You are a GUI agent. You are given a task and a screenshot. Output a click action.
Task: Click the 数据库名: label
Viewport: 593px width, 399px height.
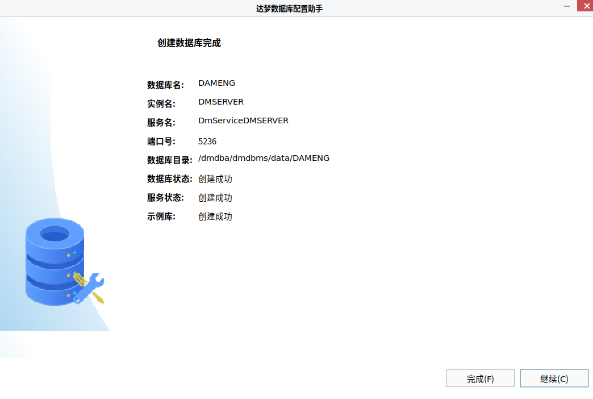point(166,85)
